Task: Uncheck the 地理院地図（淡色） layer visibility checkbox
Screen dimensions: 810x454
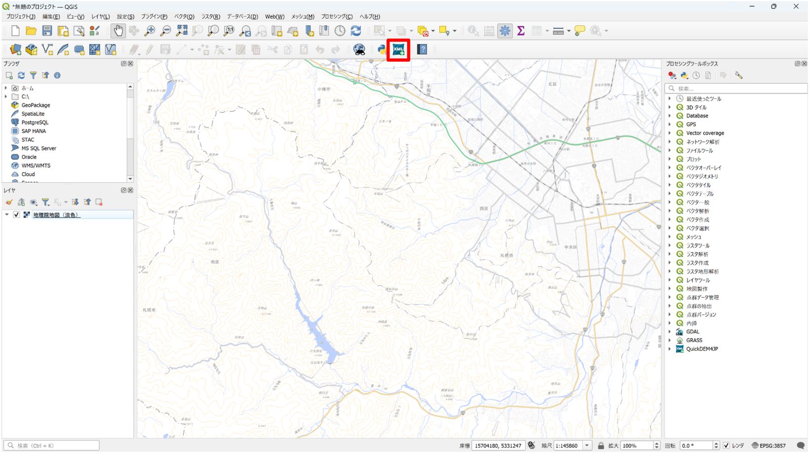Action: click(x=16, y=215)
